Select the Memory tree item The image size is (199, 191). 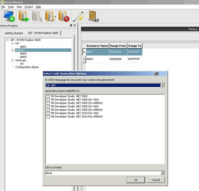point(43,50)
